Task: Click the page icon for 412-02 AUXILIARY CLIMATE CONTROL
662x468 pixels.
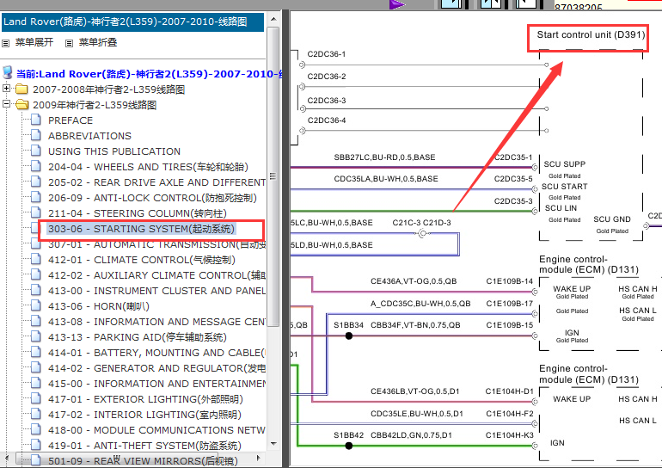Action: (x=36, y=275)
